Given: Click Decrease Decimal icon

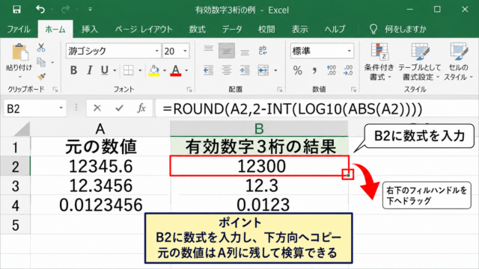Looking at the screenshot, I should point(348,70).
